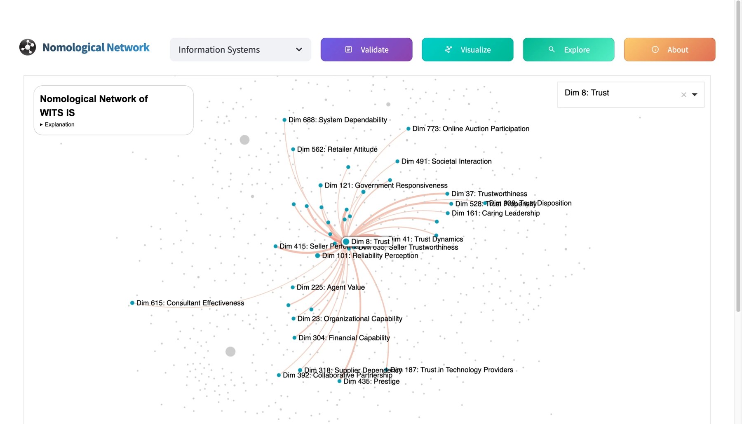This screenshot has width=742, height=424.
Task: Select Dim 435: Prestige node
Action: pos(339,381)
